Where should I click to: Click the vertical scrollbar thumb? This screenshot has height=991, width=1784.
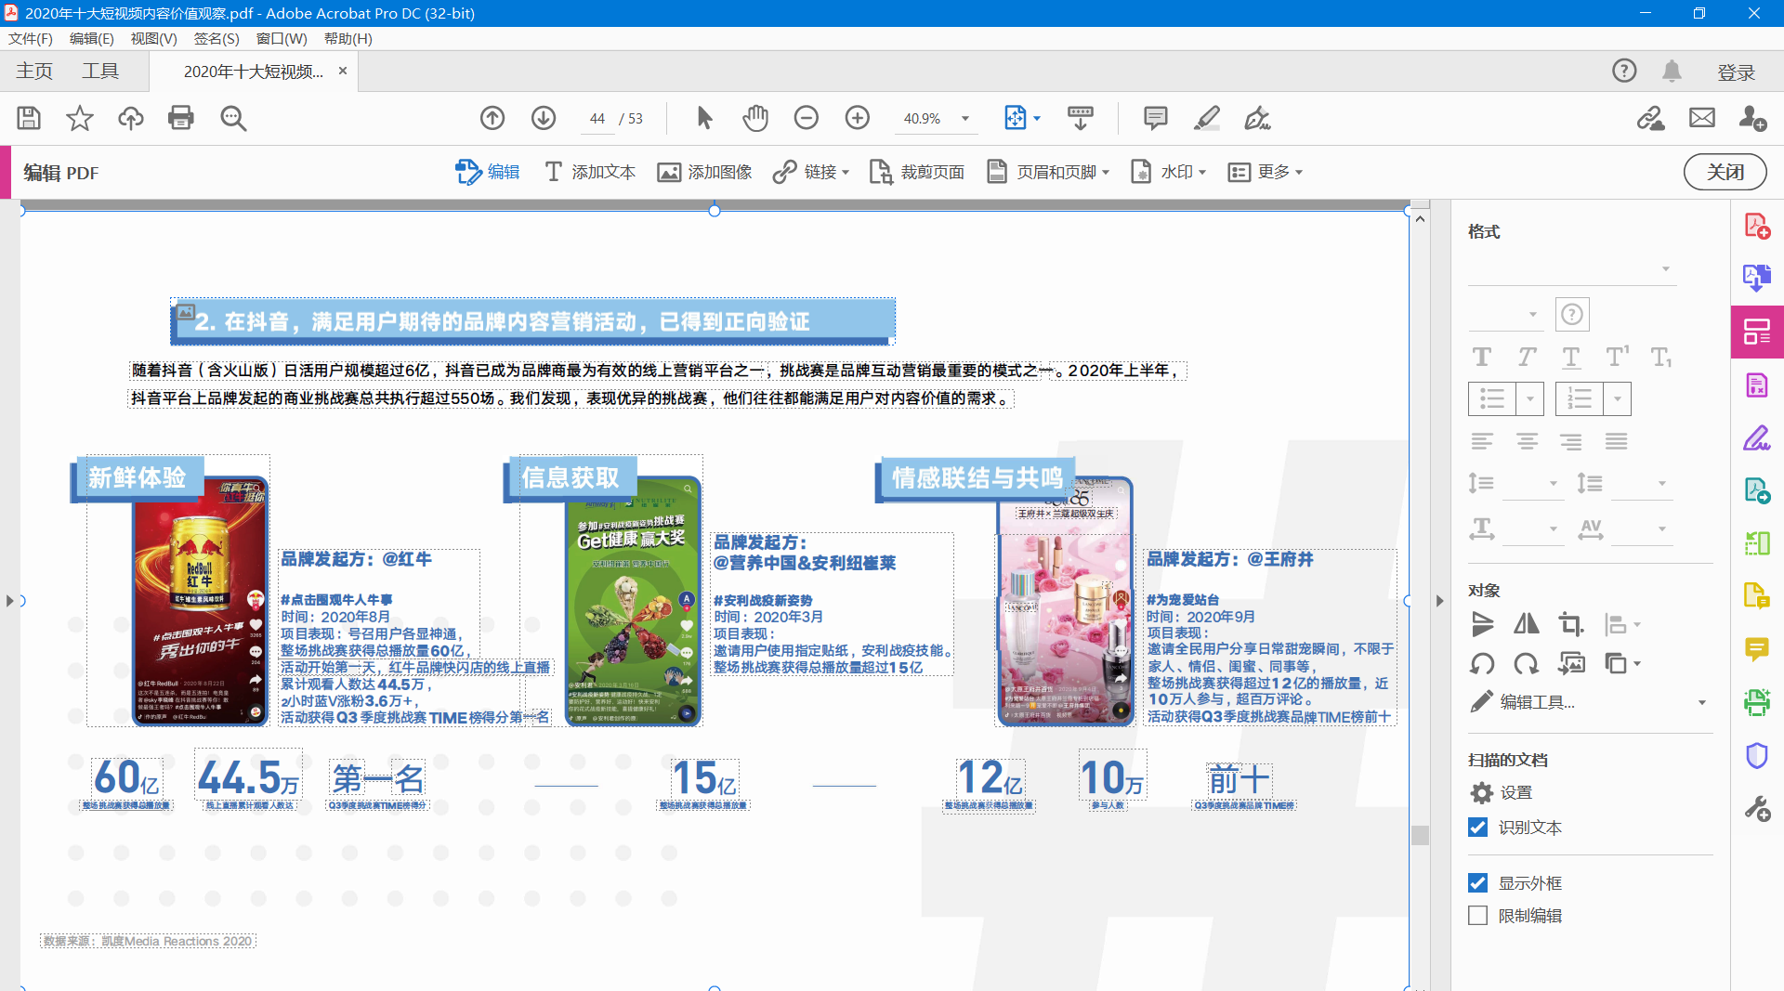point(1420,835)
